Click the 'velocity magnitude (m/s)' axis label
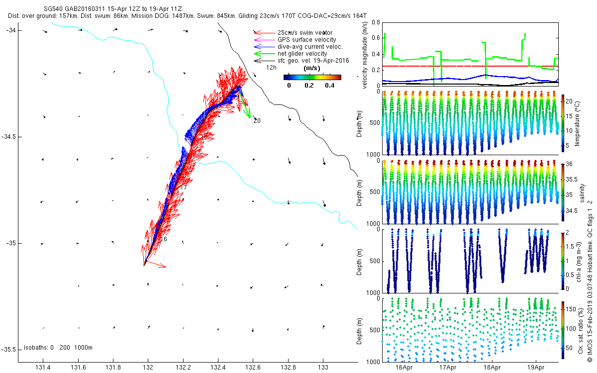The image size is (597, 373). (365, 54)
